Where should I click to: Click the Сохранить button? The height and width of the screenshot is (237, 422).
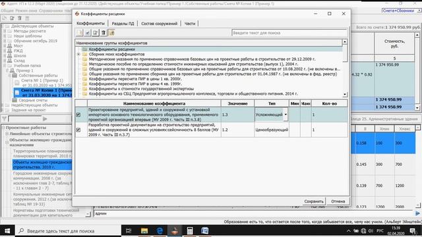(x=314, y=201)
